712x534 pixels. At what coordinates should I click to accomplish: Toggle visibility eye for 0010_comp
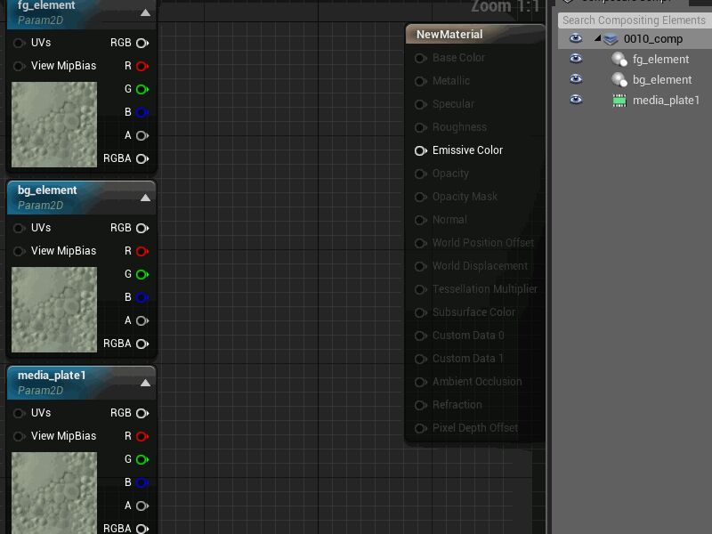pos(576,38)
